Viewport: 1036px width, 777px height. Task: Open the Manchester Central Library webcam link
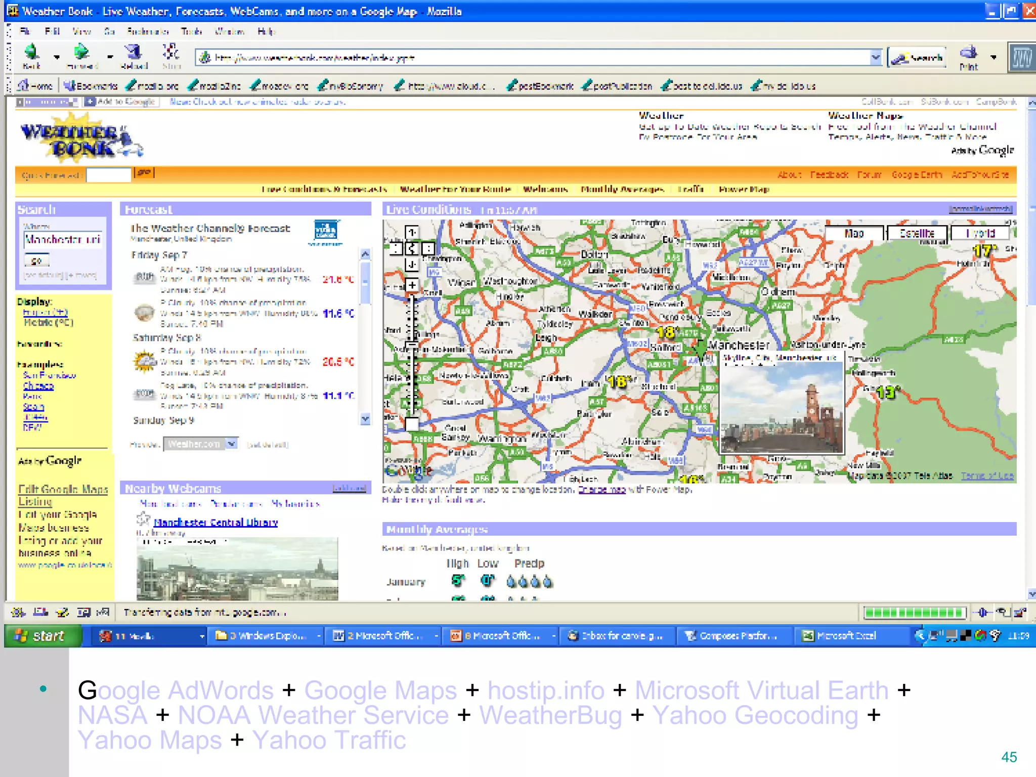215,523
